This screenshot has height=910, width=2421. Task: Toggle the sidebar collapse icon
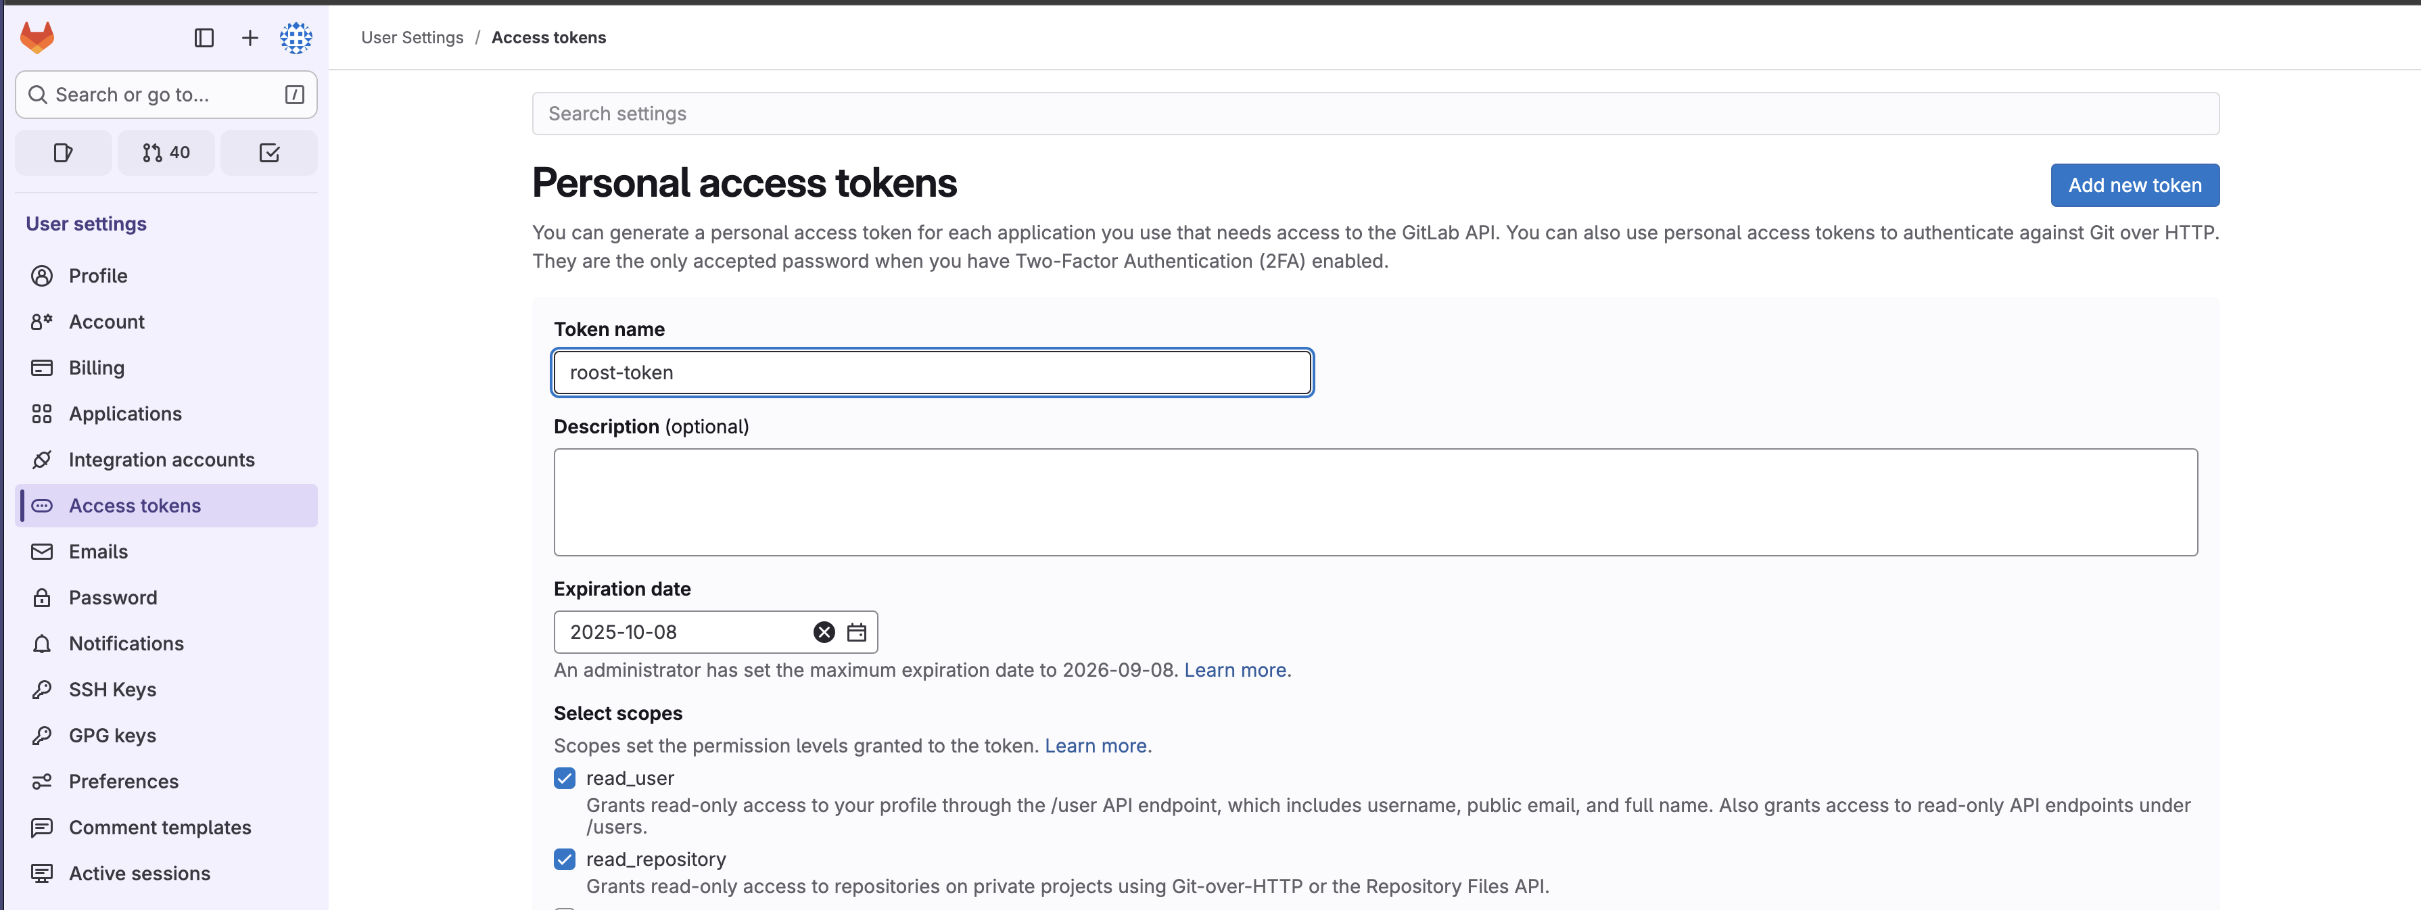(204, 38)
